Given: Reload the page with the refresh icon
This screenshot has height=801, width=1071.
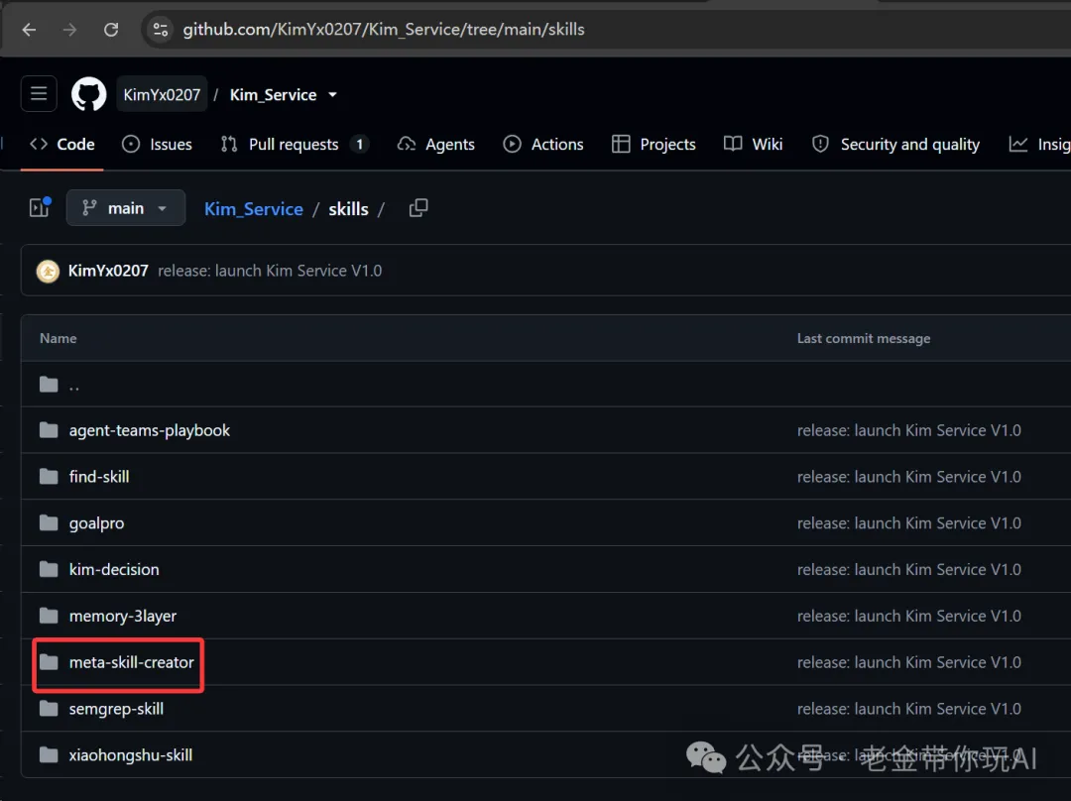Looking at the screenshot, I should pyautogui.click(x=111, y=30).
